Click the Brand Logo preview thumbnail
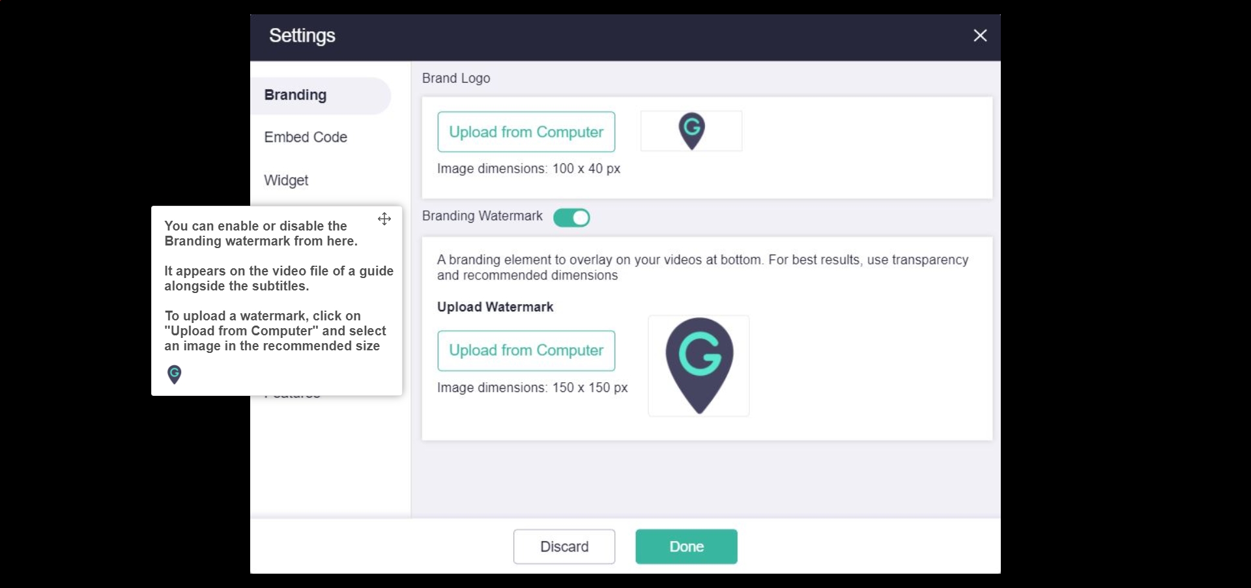 tap(691, 131)
